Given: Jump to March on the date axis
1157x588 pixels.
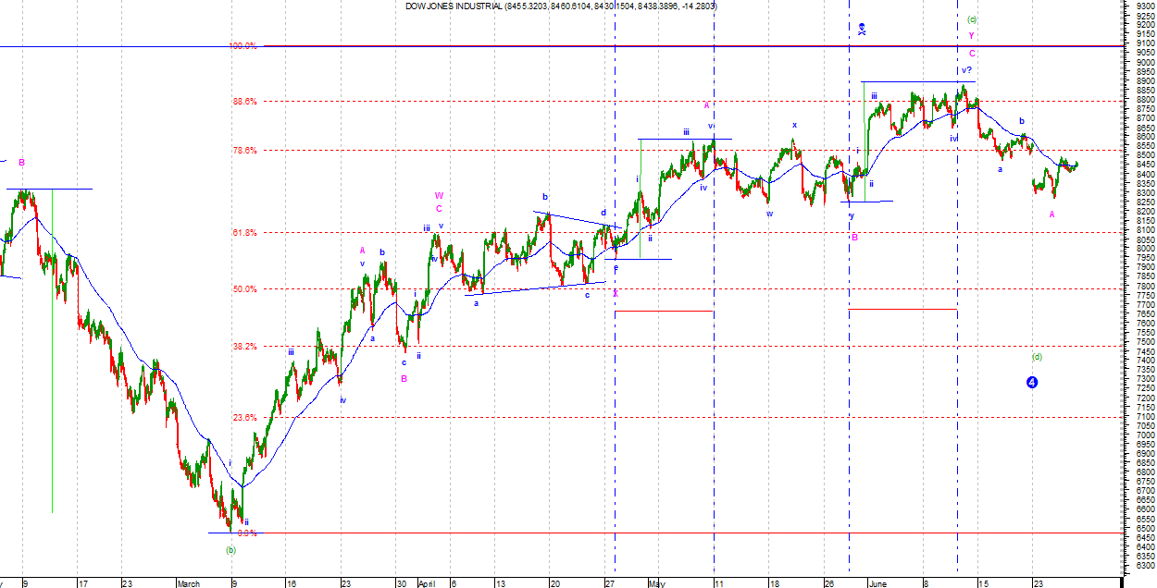Looking at the screenshot, I should (x=188, y=583).
